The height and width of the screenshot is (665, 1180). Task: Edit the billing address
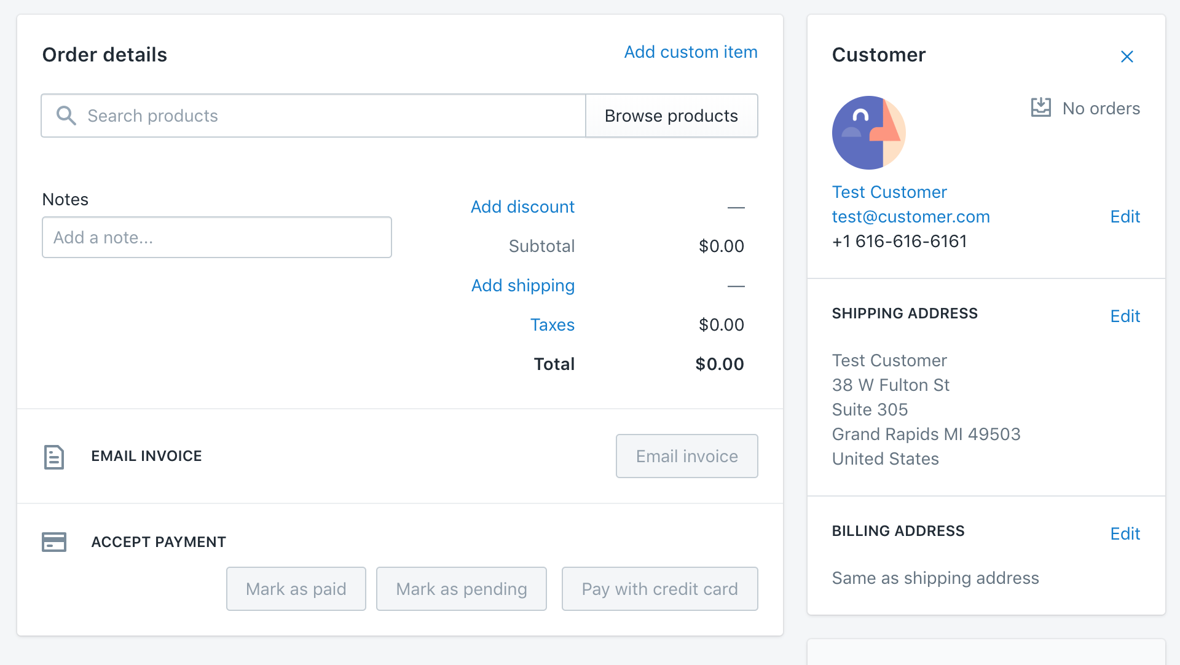pyautogui.click(x=1125, y=533)
